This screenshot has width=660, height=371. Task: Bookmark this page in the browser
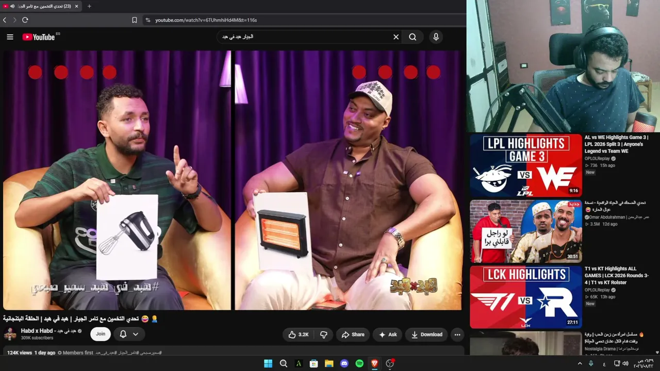135,20
